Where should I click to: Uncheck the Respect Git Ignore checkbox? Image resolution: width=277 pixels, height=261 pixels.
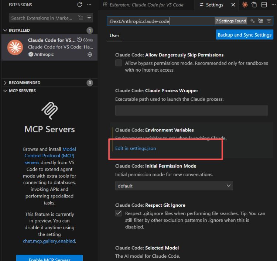(119, 213)
